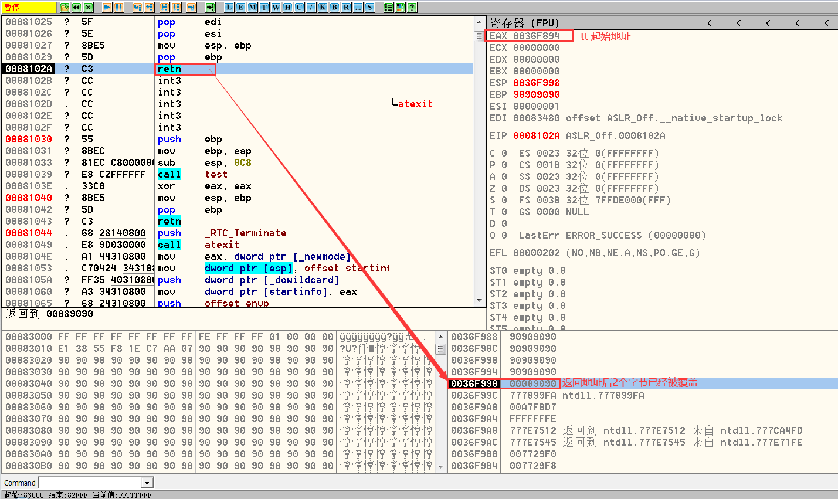Select stack entry at address 0036F998
Viewport: 838px width, 499px height.
(474, 383)
